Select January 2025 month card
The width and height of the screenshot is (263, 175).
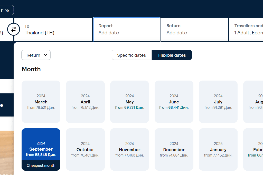point(218,149)
